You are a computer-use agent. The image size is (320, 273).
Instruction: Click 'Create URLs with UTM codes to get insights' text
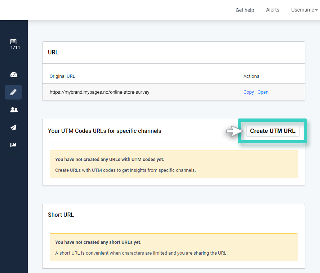125,170
